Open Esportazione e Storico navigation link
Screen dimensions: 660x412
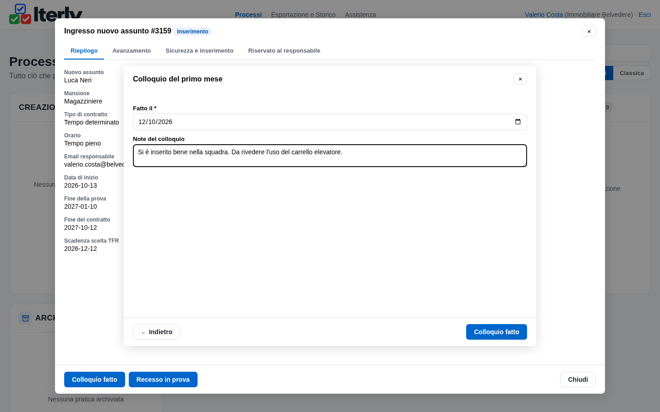(303, 15)
